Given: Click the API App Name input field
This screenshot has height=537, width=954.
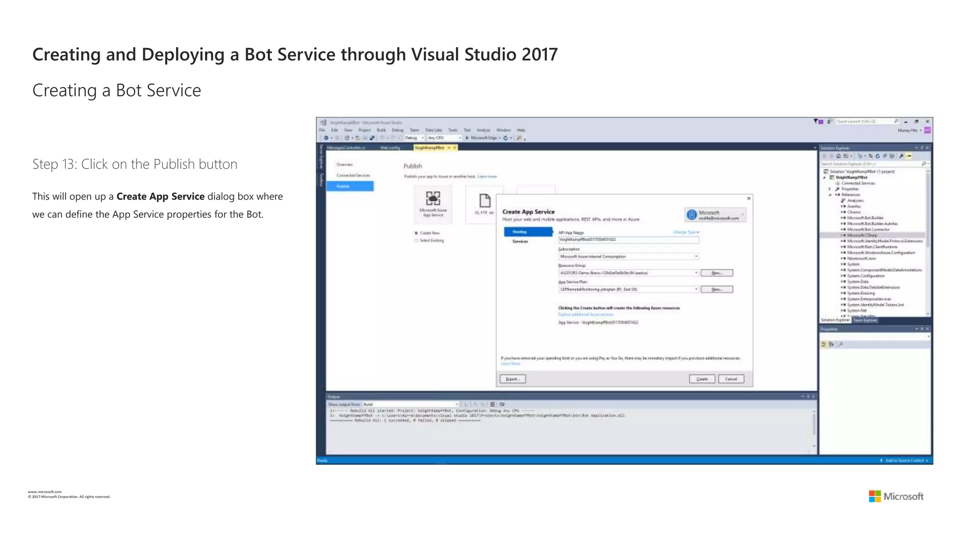Looking at the screenshot, I should tap(628, 240).
